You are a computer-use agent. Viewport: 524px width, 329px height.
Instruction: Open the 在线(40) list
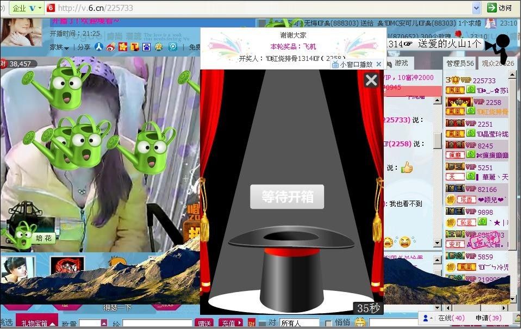click(x=451, y=318)
